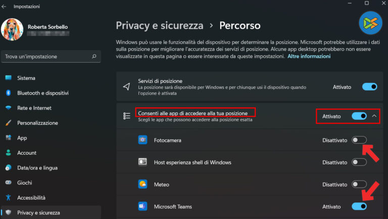Click the Trova un'impostazione search field
Screen dimensions: 388x219
[x=45, y=57]
